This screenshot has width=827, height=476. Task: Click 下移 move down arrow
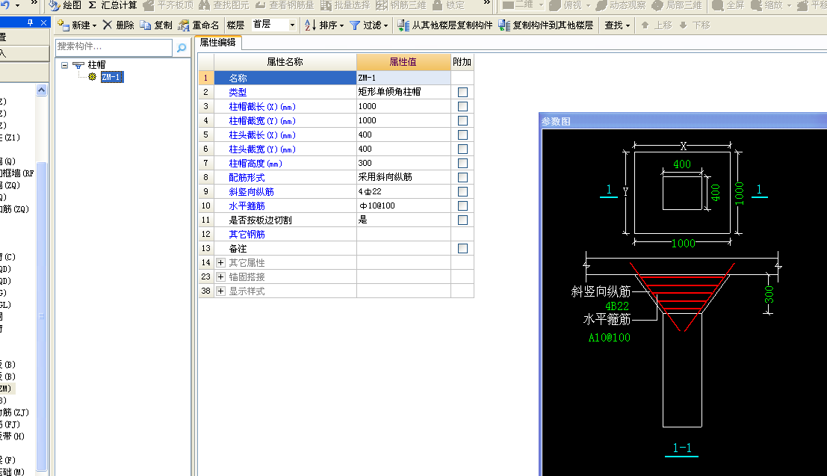point(683,25)
